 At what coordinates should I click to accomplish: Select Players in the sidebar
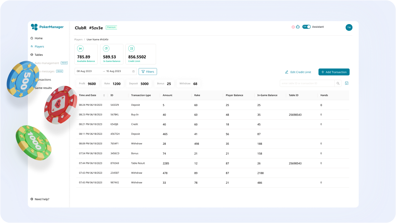pyautogui.click(x=39, y=47)
